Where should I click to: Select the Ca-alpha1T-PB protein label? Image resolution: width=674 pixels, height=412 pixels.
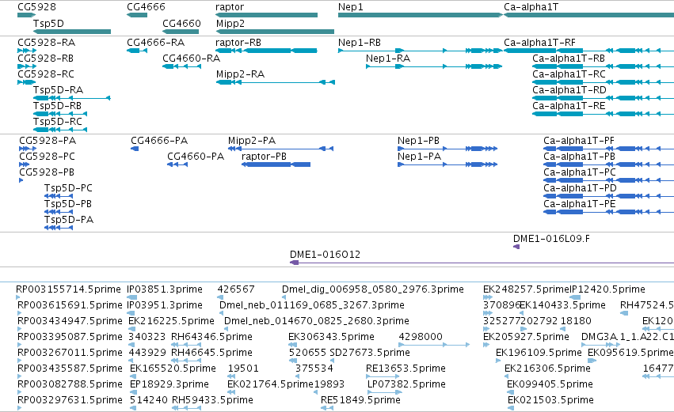click(x=580, y=157)
